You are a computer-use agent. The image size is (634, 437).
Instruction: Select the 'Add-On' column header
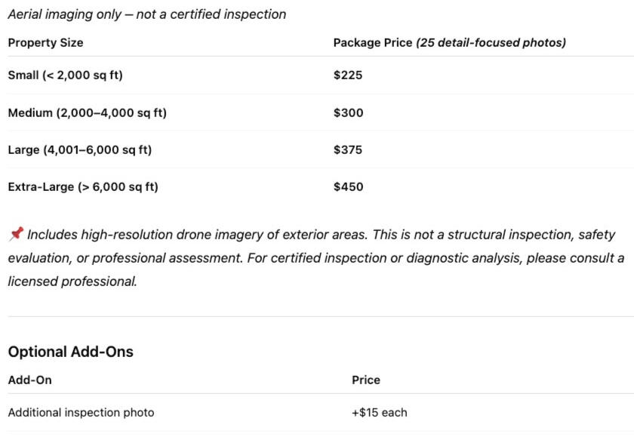point(29,380)
